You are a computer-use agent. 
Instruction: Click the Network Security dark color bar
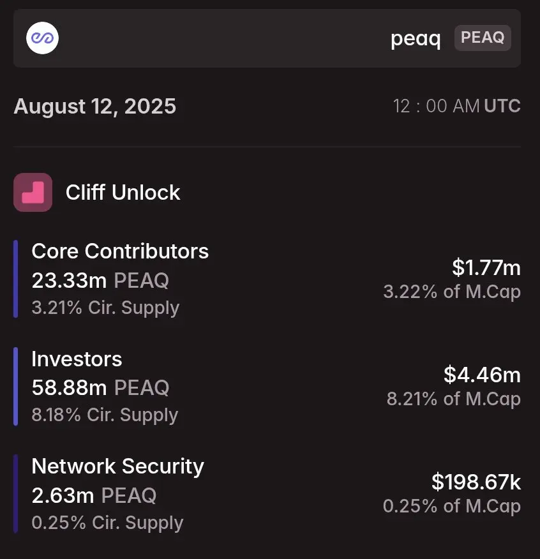pos(16,494)
